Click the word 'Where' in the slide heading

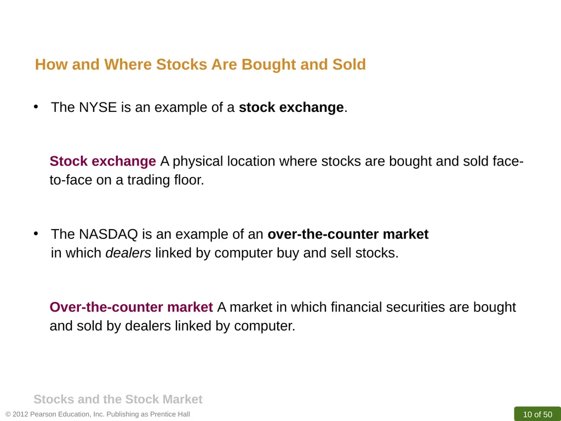128,65
